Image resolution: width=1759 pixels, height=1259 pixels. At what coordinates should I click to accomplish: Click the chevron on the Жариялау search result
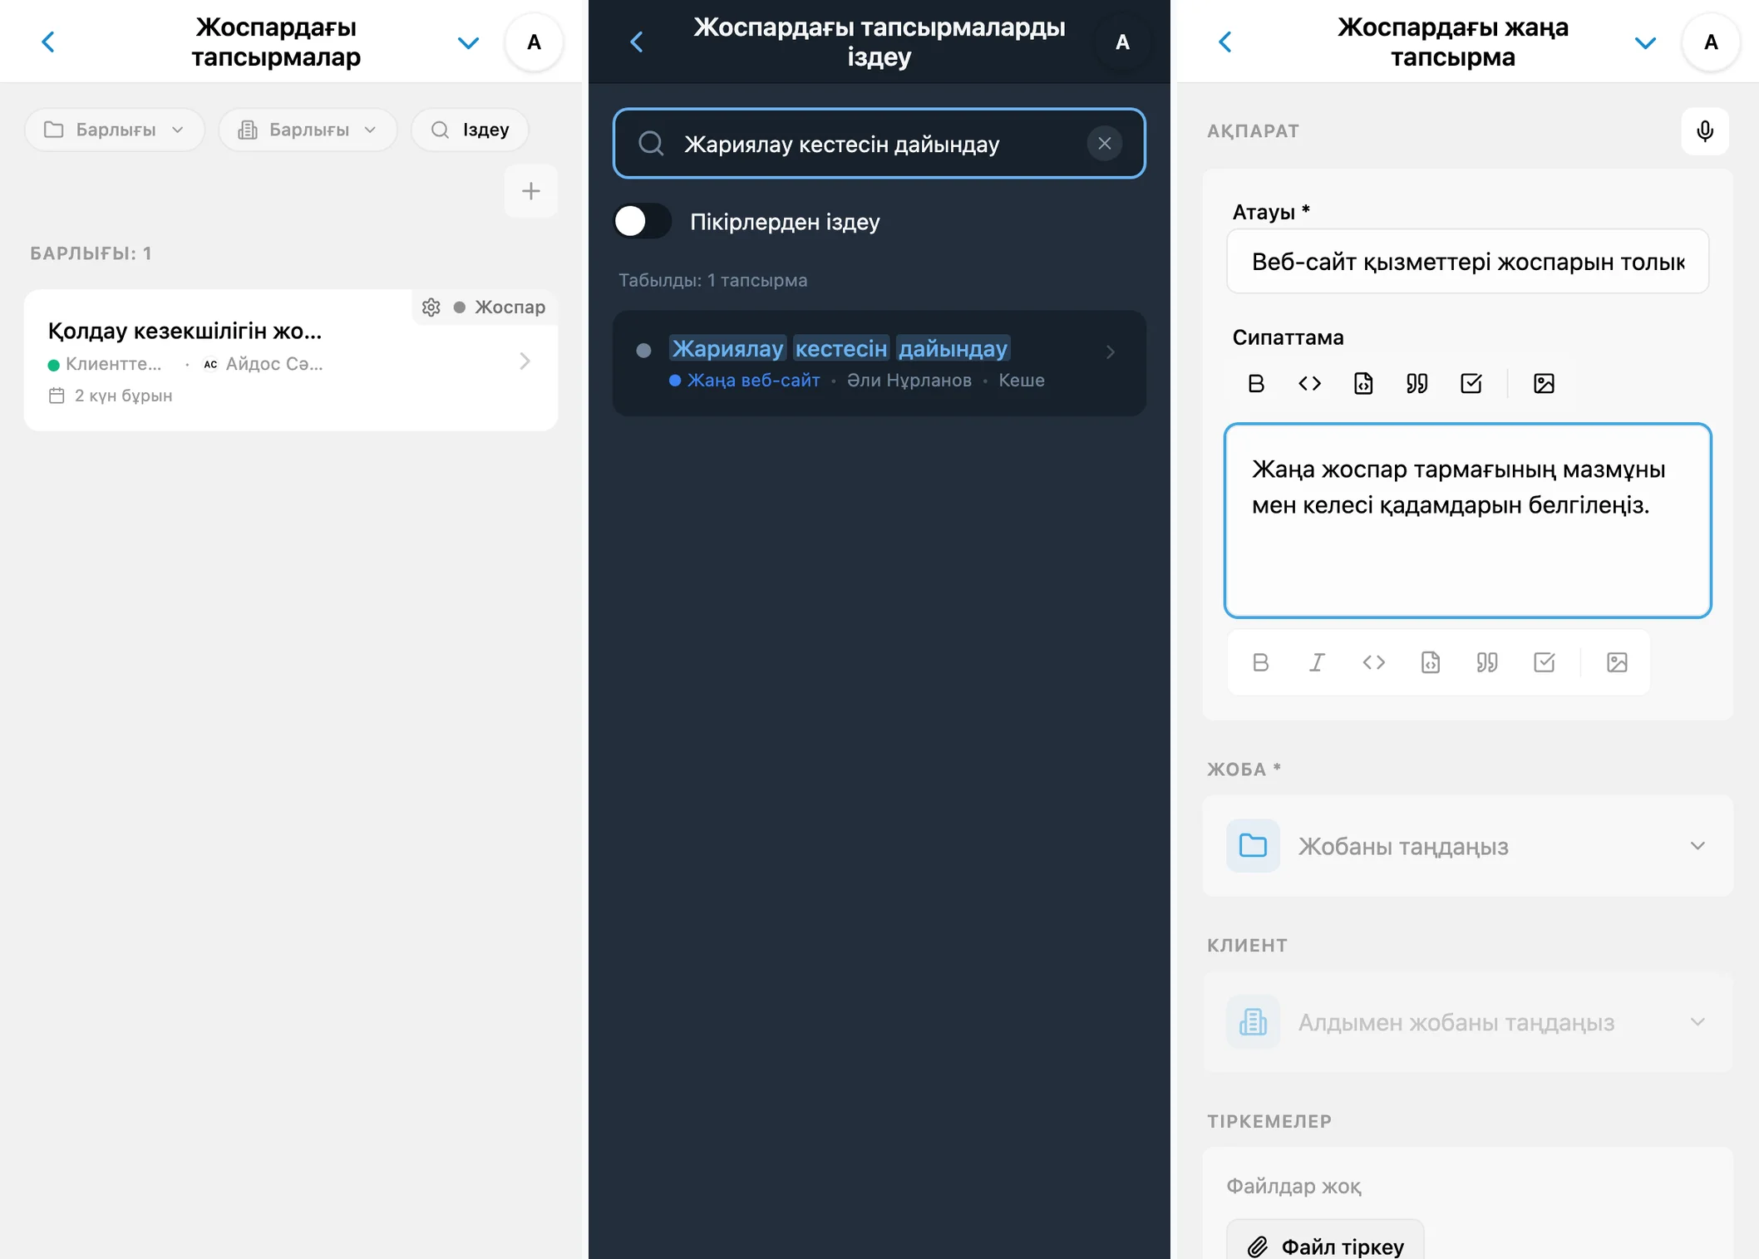pyautogui.click(x=1111, y=352)
